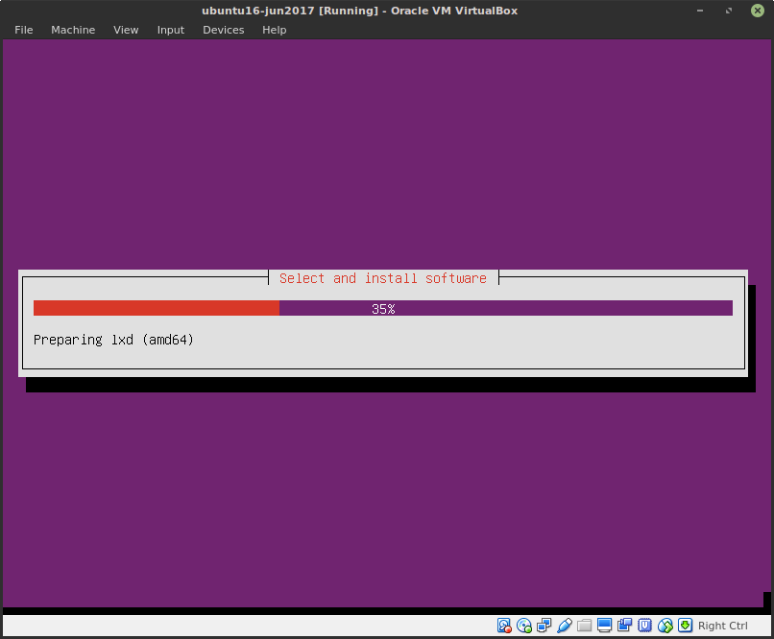Minimize the VirtualBox window
Viewport: 774px width, 639px height.
[700, 11]
